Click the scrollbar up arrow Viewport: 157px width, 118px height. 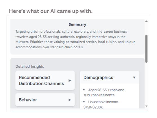click(146, 21)
